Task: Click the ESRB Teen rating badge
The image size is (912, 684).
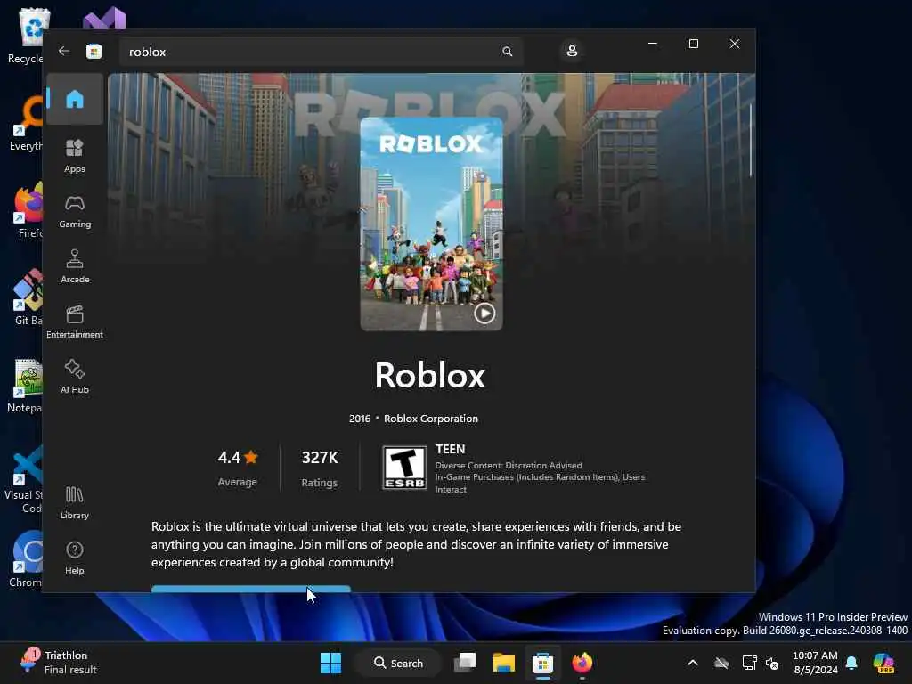Action: (404, 468)
